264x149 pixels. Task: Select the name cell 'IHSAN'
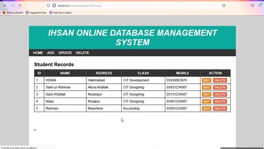[65, 80]
